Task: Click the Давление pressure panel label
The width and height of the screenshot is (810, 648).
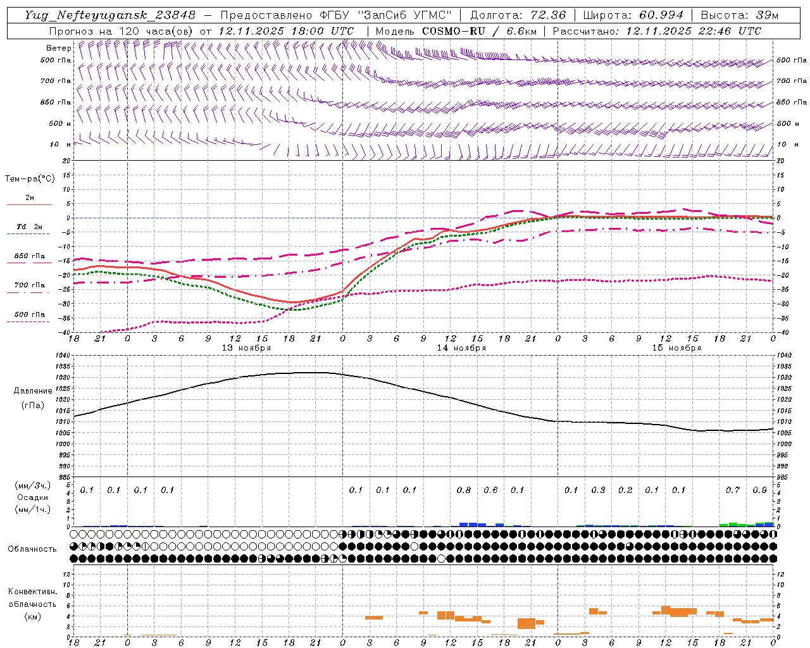Action: pyautogui.click(x=33, y=391)
